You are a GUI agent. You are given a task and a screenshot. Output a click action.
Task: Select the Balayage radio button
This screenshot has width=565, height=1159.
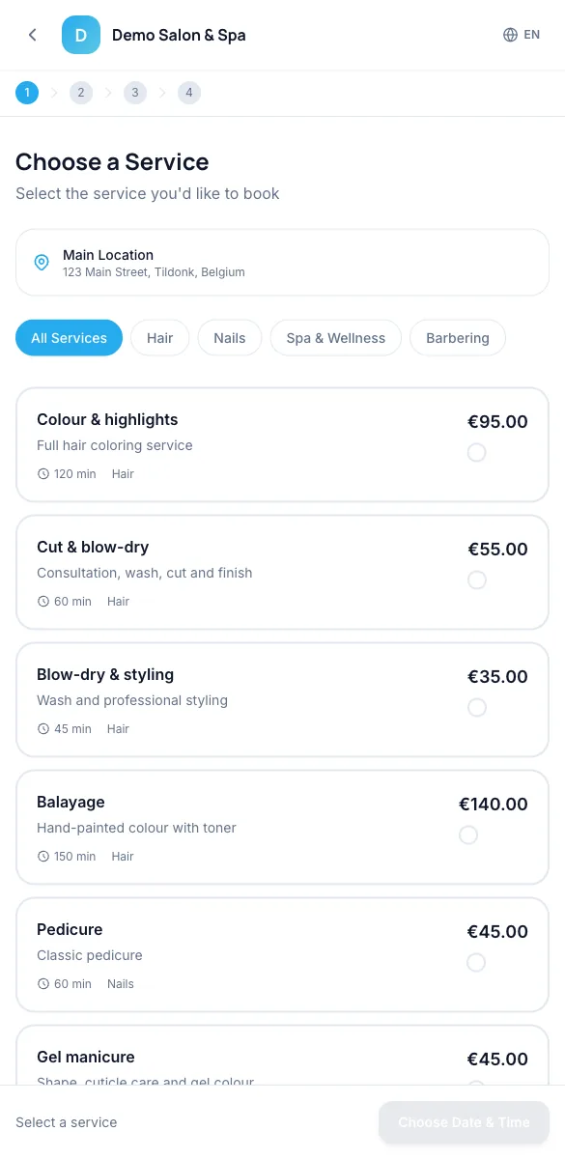tap(468, 834)
